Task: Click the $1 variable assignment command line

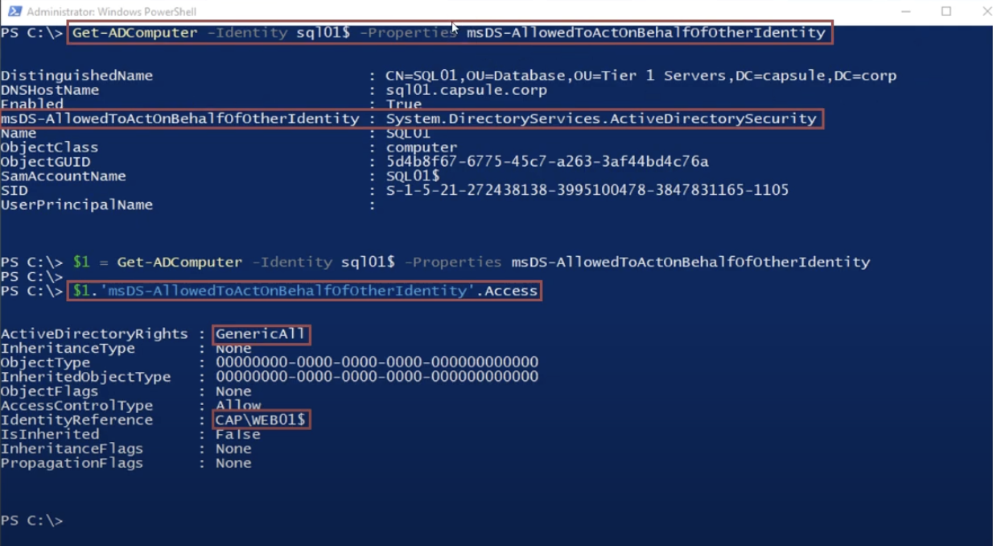Action: (471, 263)
